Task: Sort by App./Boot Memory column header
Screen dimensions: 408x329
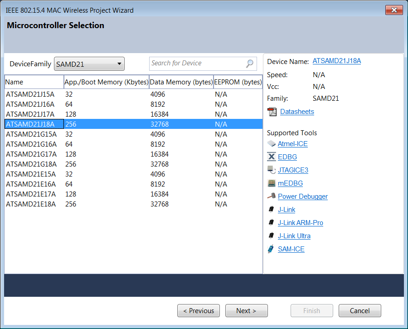Action: 107,82
